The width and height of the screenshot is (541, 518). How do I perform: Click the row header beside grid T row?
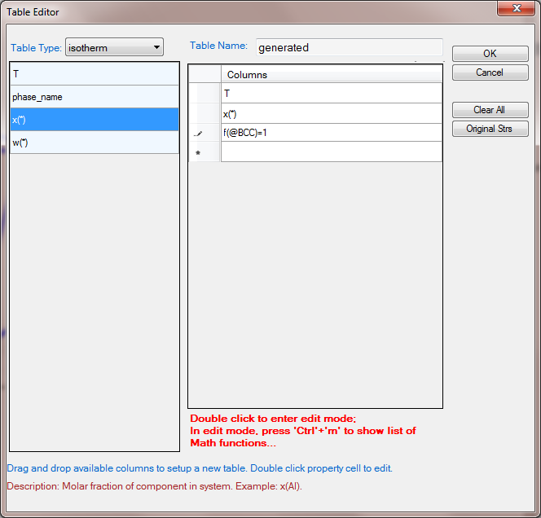pyautogui.click(x=204, y=94)
